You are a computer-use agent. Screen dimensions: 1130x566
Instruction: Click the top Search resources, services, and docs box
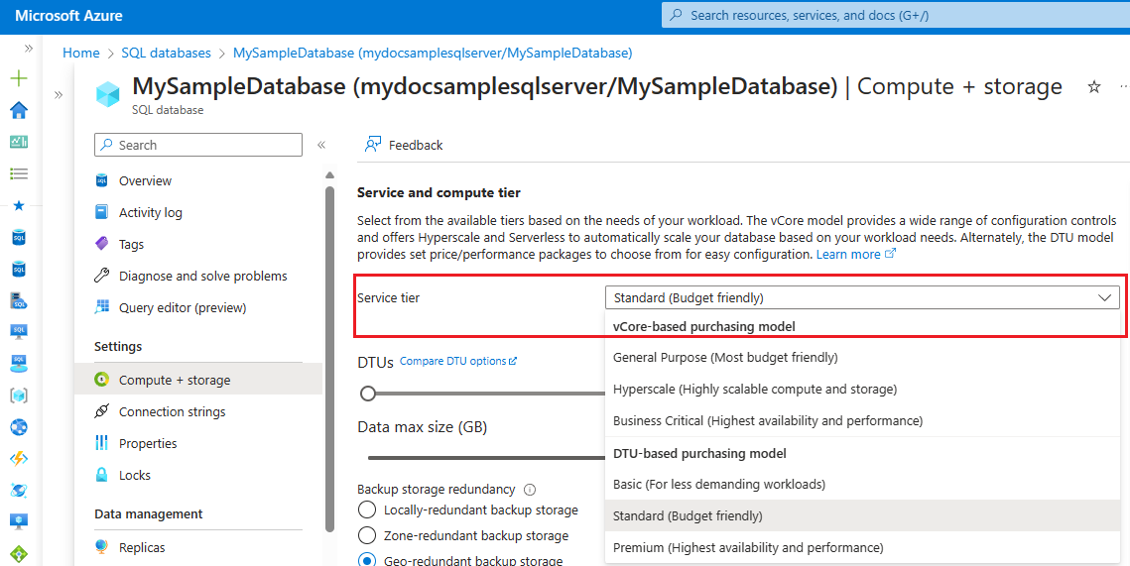tap(896, 15)
